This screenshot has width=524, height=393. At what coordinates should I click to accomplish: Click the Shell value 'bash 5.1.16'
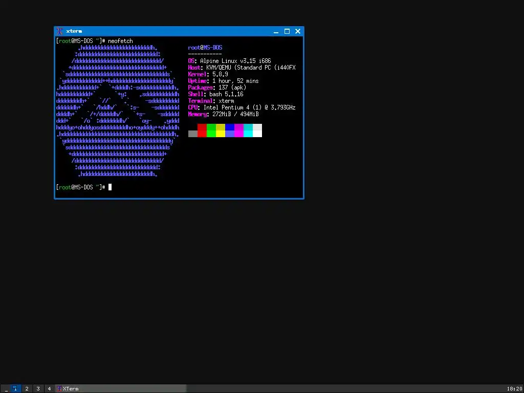coord(226,94)
